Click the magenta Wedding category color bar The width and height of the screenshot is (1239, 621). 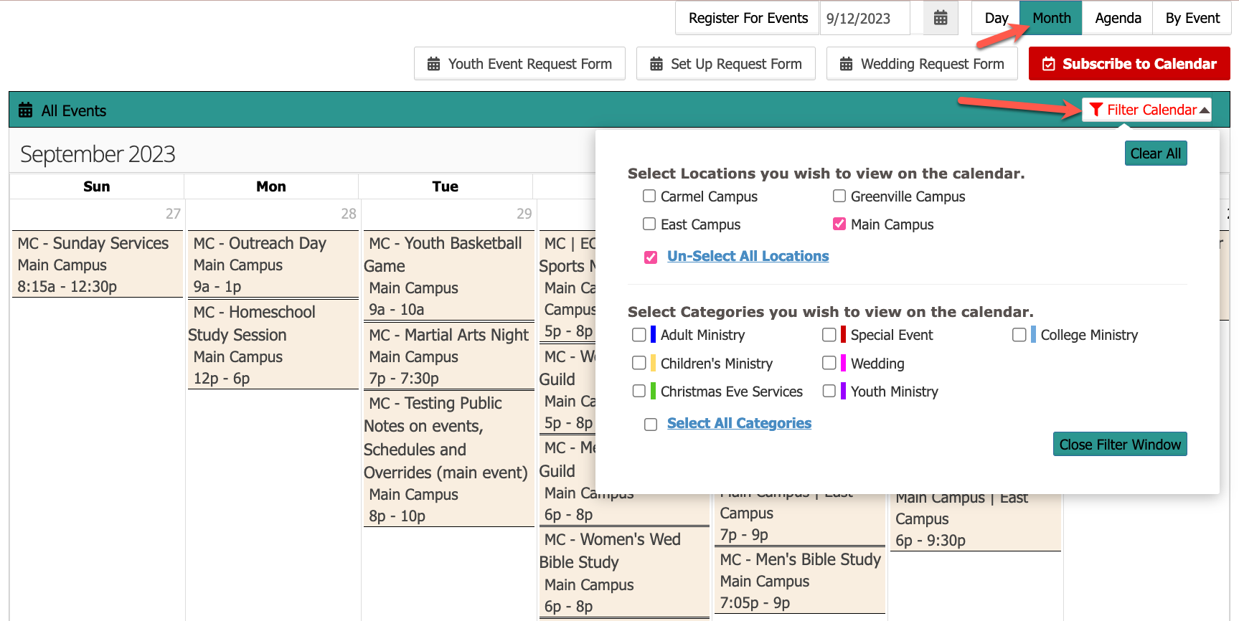point(843,363)
